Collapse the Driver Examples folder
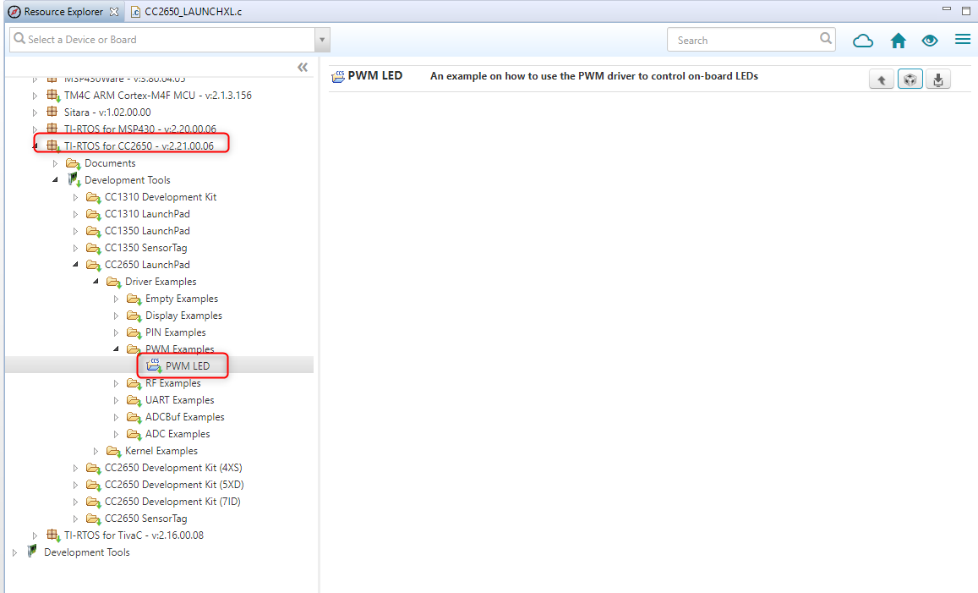The image size is (978, 593). 96,282
